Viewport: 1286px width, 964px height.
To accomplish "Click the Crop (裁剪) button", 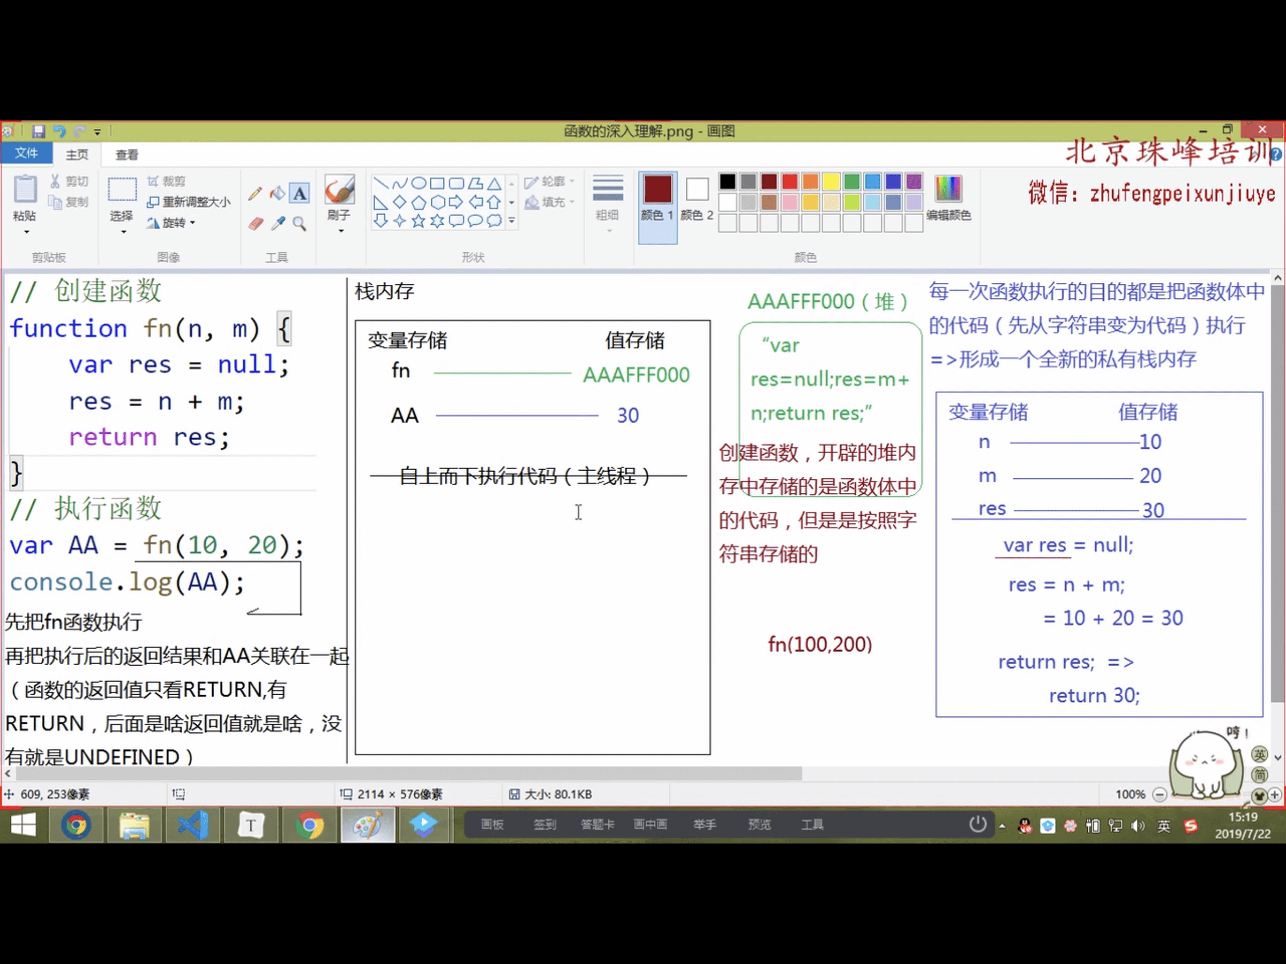I will [x=166, y=181].
